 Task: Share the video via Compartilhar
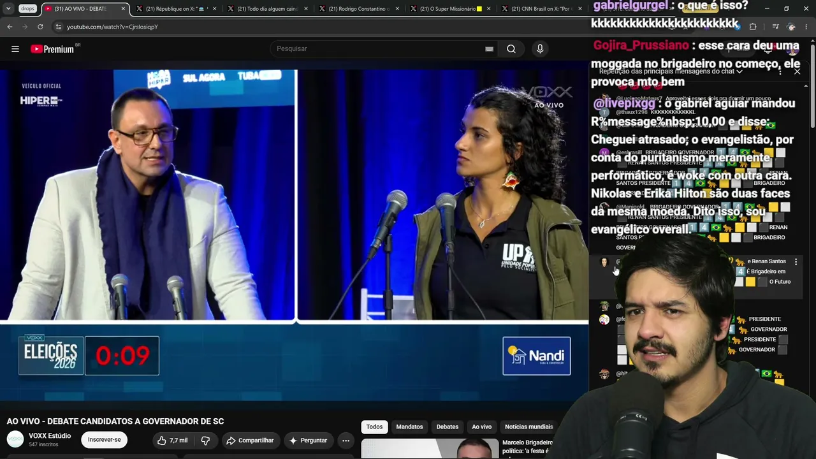point(250,441)
